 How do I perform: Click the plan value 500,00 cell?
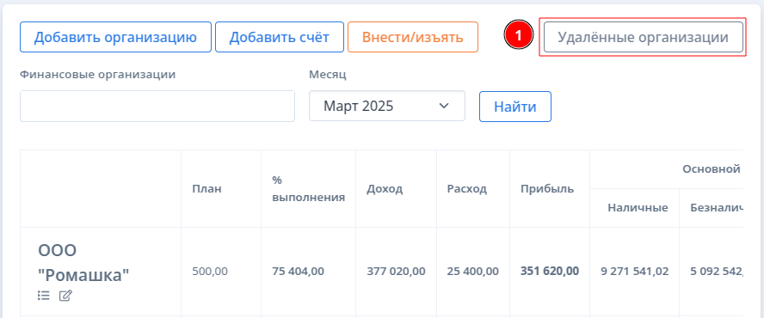click(210, 272)
